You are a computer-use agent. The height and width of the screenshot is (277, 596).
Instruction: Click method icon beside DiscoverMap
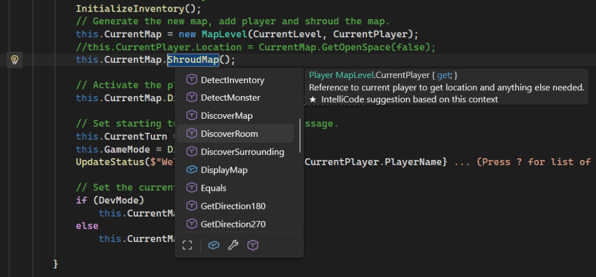[191, 115]
